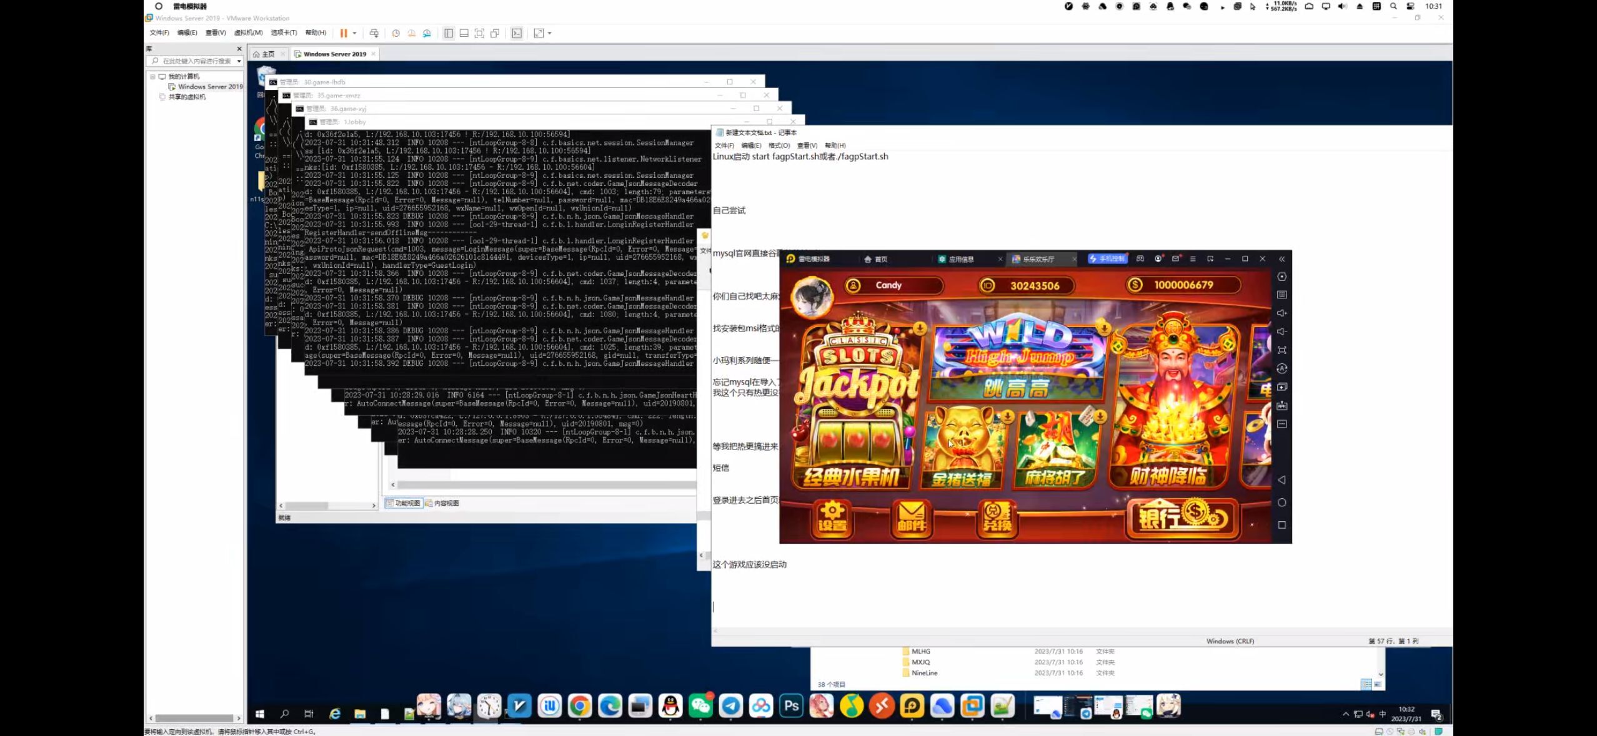The height and width of the screenshot is (736, 1597).
Task: Open the emulator keyboard mapping icon
Action: [x=1282, y=295]
